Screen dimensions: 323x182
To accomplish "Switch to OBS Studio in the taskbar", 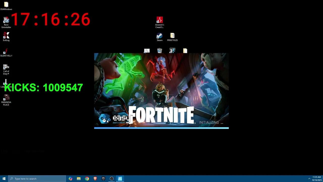I will click(112, 179).
